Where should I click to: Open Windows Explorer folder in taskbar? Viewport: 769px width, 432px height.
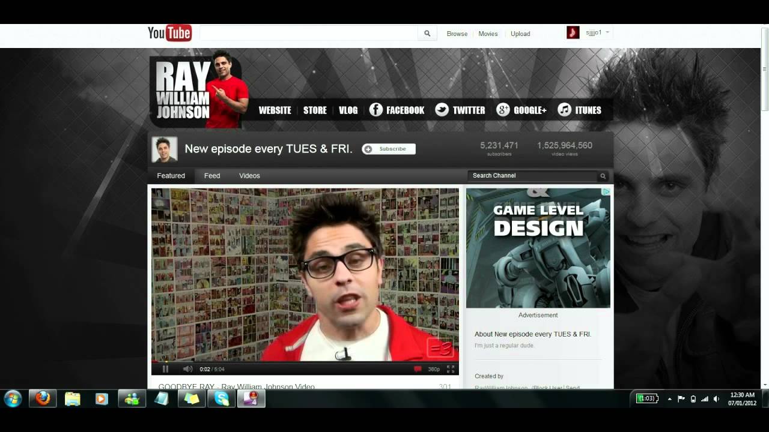pos(72,398)
